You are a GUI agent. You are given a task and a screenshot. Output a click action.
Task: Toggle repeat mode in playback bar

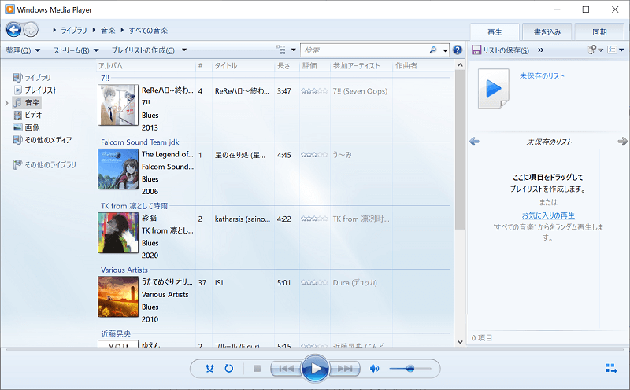click(x=228, y=368)
